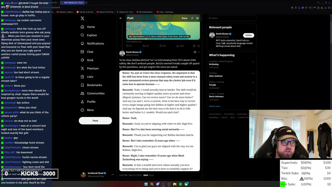Open File Explorer from the taskbar
Screen dimensions: 332x187
pos(175,184)
